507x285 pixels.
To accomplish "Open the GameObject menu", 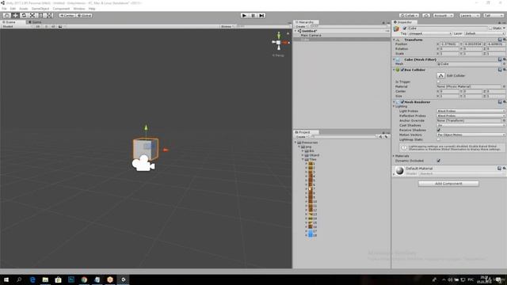I will [40, 9].
